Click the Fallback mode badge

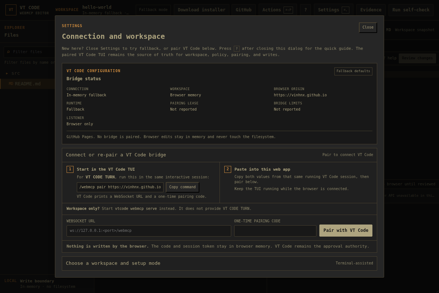(x=153, y=10)
